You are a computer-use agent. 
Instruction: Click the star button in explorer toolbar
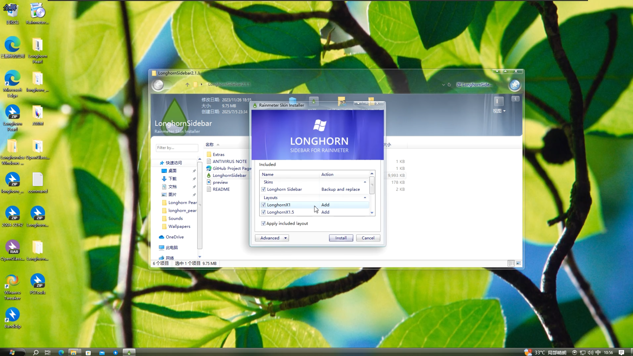point(515,85)
